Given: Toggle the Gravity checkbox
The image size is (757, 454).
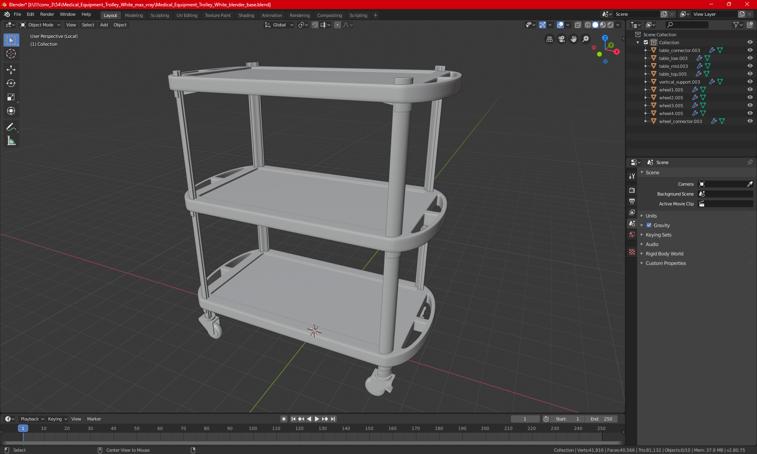Looking at the screenshot, I should (649, 225).
